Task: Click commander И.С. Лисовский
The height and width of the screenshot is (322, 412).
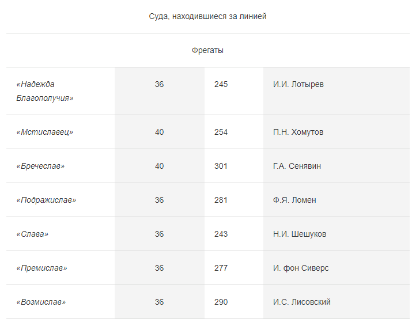Action: click(301, 302)
